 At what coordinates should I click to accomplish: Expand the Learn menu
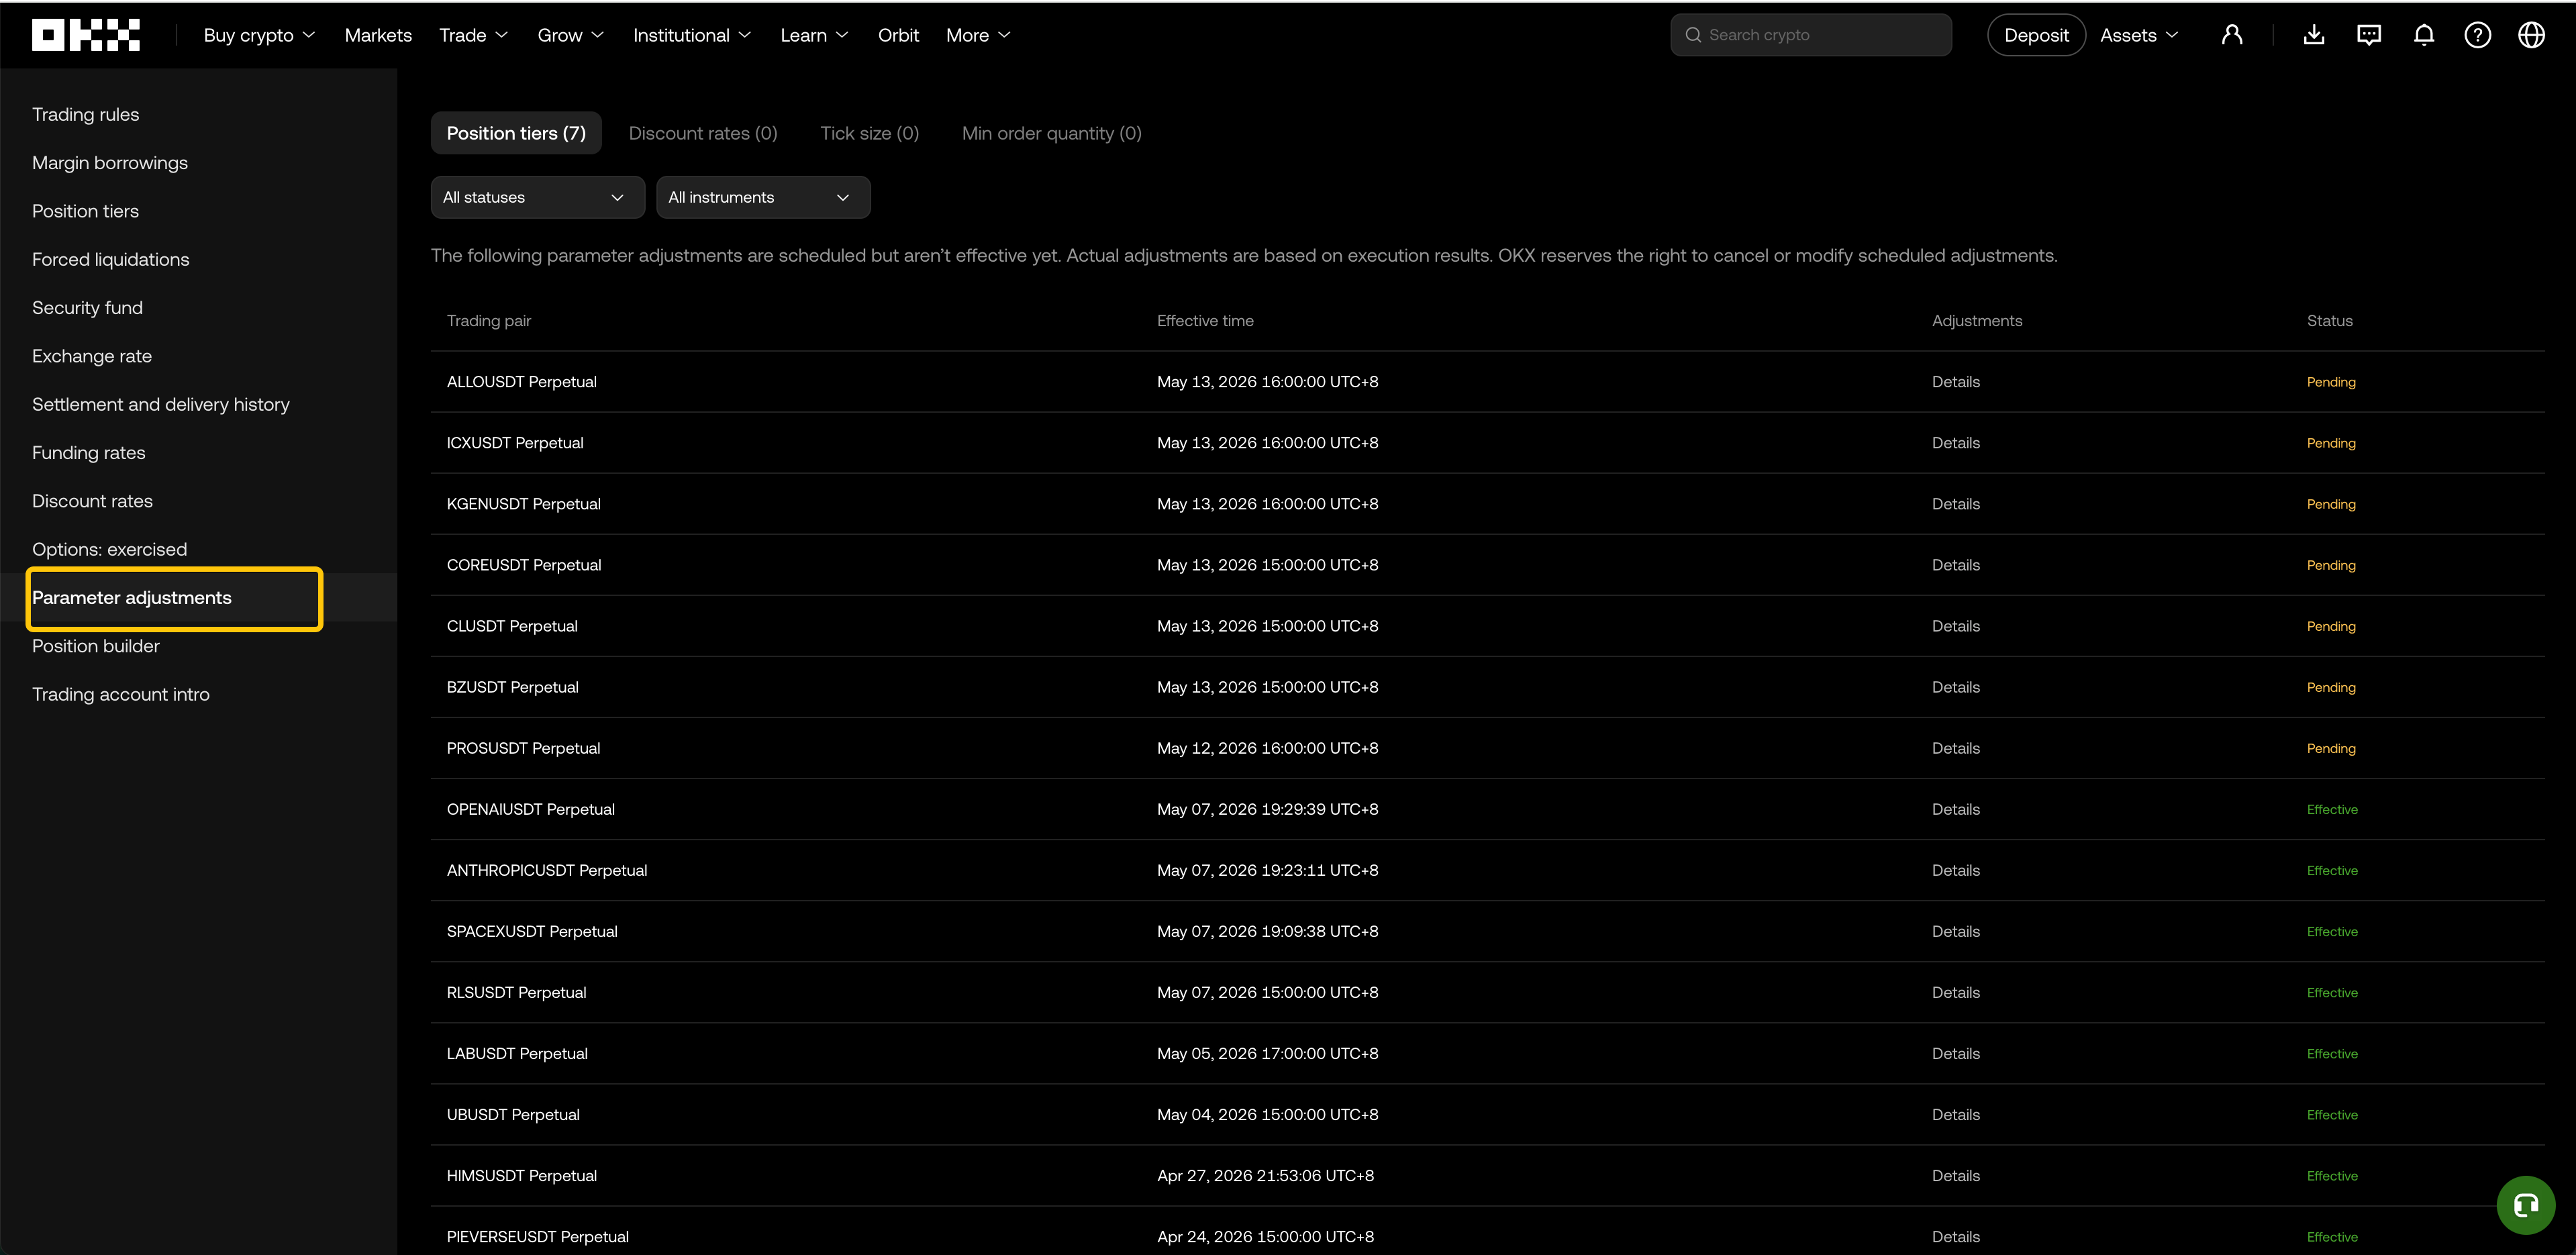[815, 35]
